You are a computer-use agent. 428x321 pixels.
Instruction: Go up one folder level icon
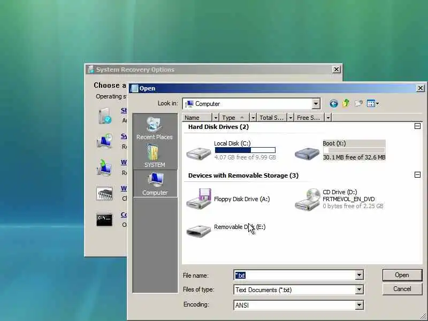coord(346,103)
